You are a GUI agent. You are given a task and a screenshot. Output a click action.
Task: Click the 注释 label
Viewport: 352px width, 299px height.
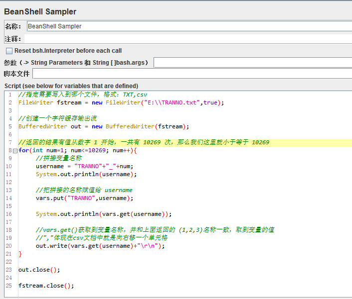pyautogui.click(x=13, y=39)
